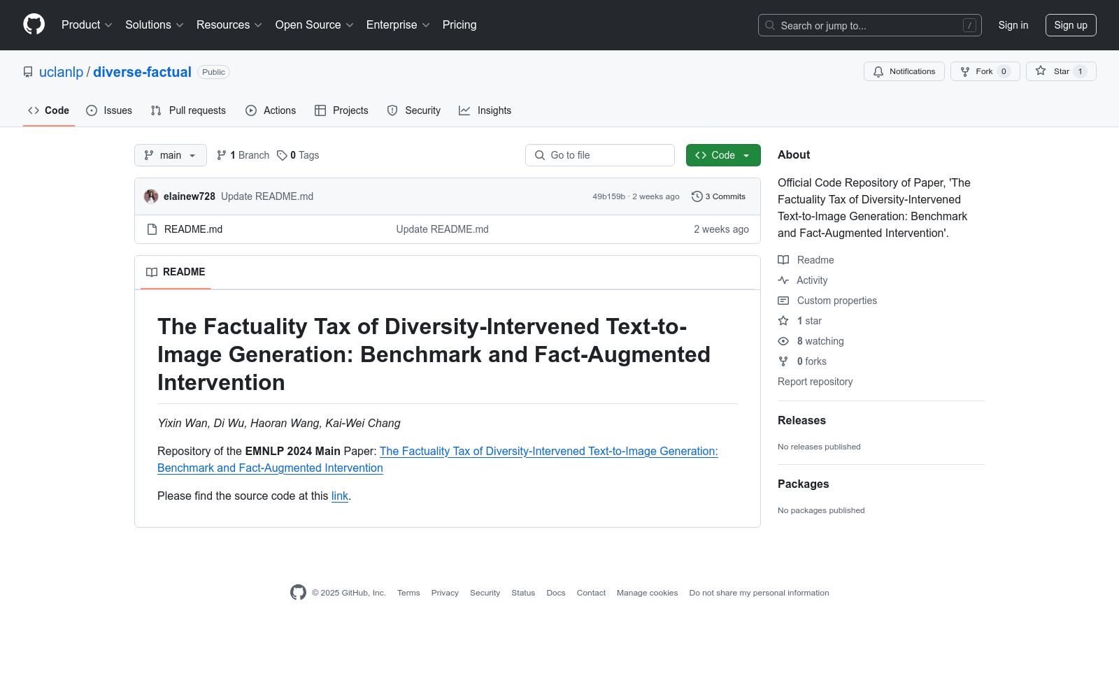1119x699 pixels.
Task: Expand the Enterprise menu
Action: point(398,25)
